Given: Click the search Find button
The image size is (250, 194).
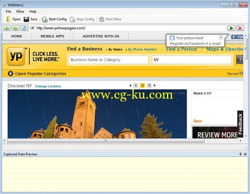Looking at the screenshot, I should coord(240,60).
